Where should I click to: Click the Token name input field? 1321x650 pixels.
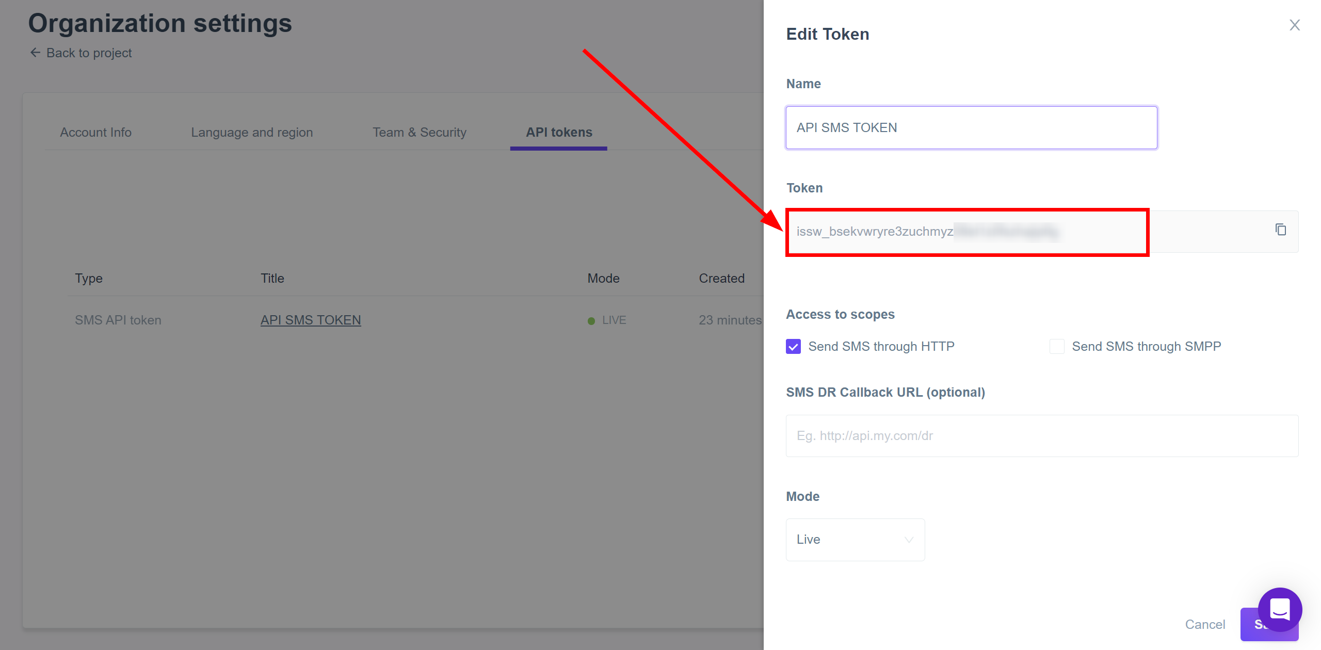click(x=971, y=127)
